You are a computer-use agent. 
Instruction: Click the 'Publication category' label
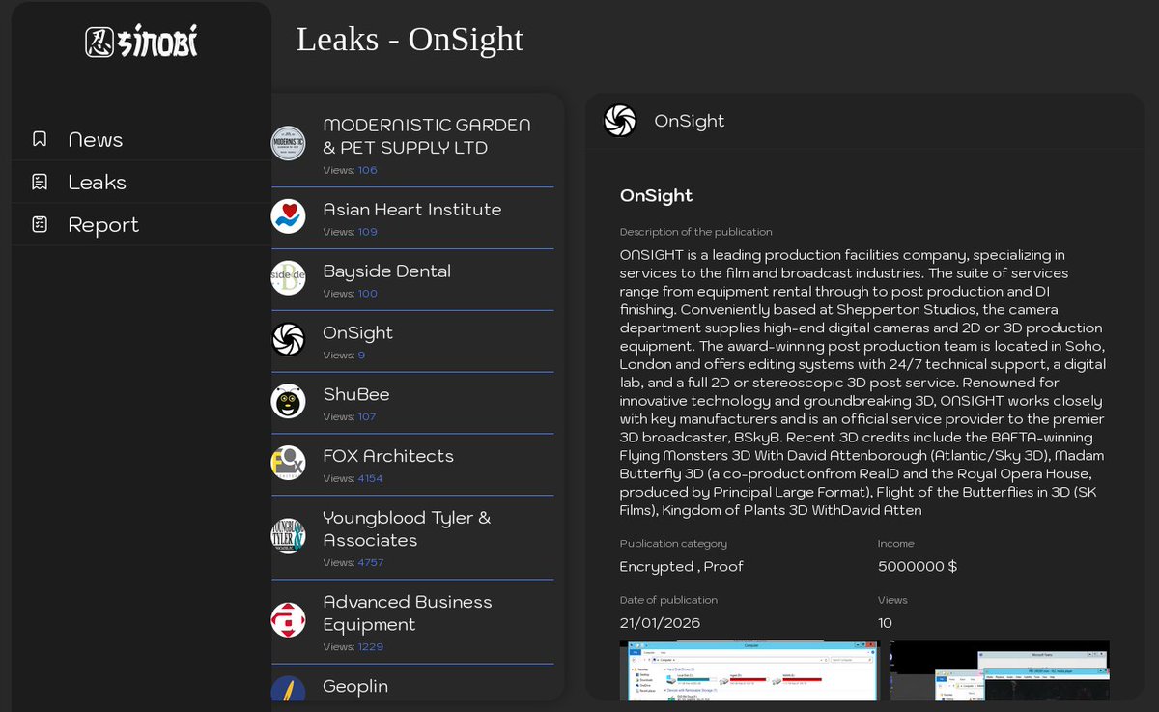(x=673, y=544)
